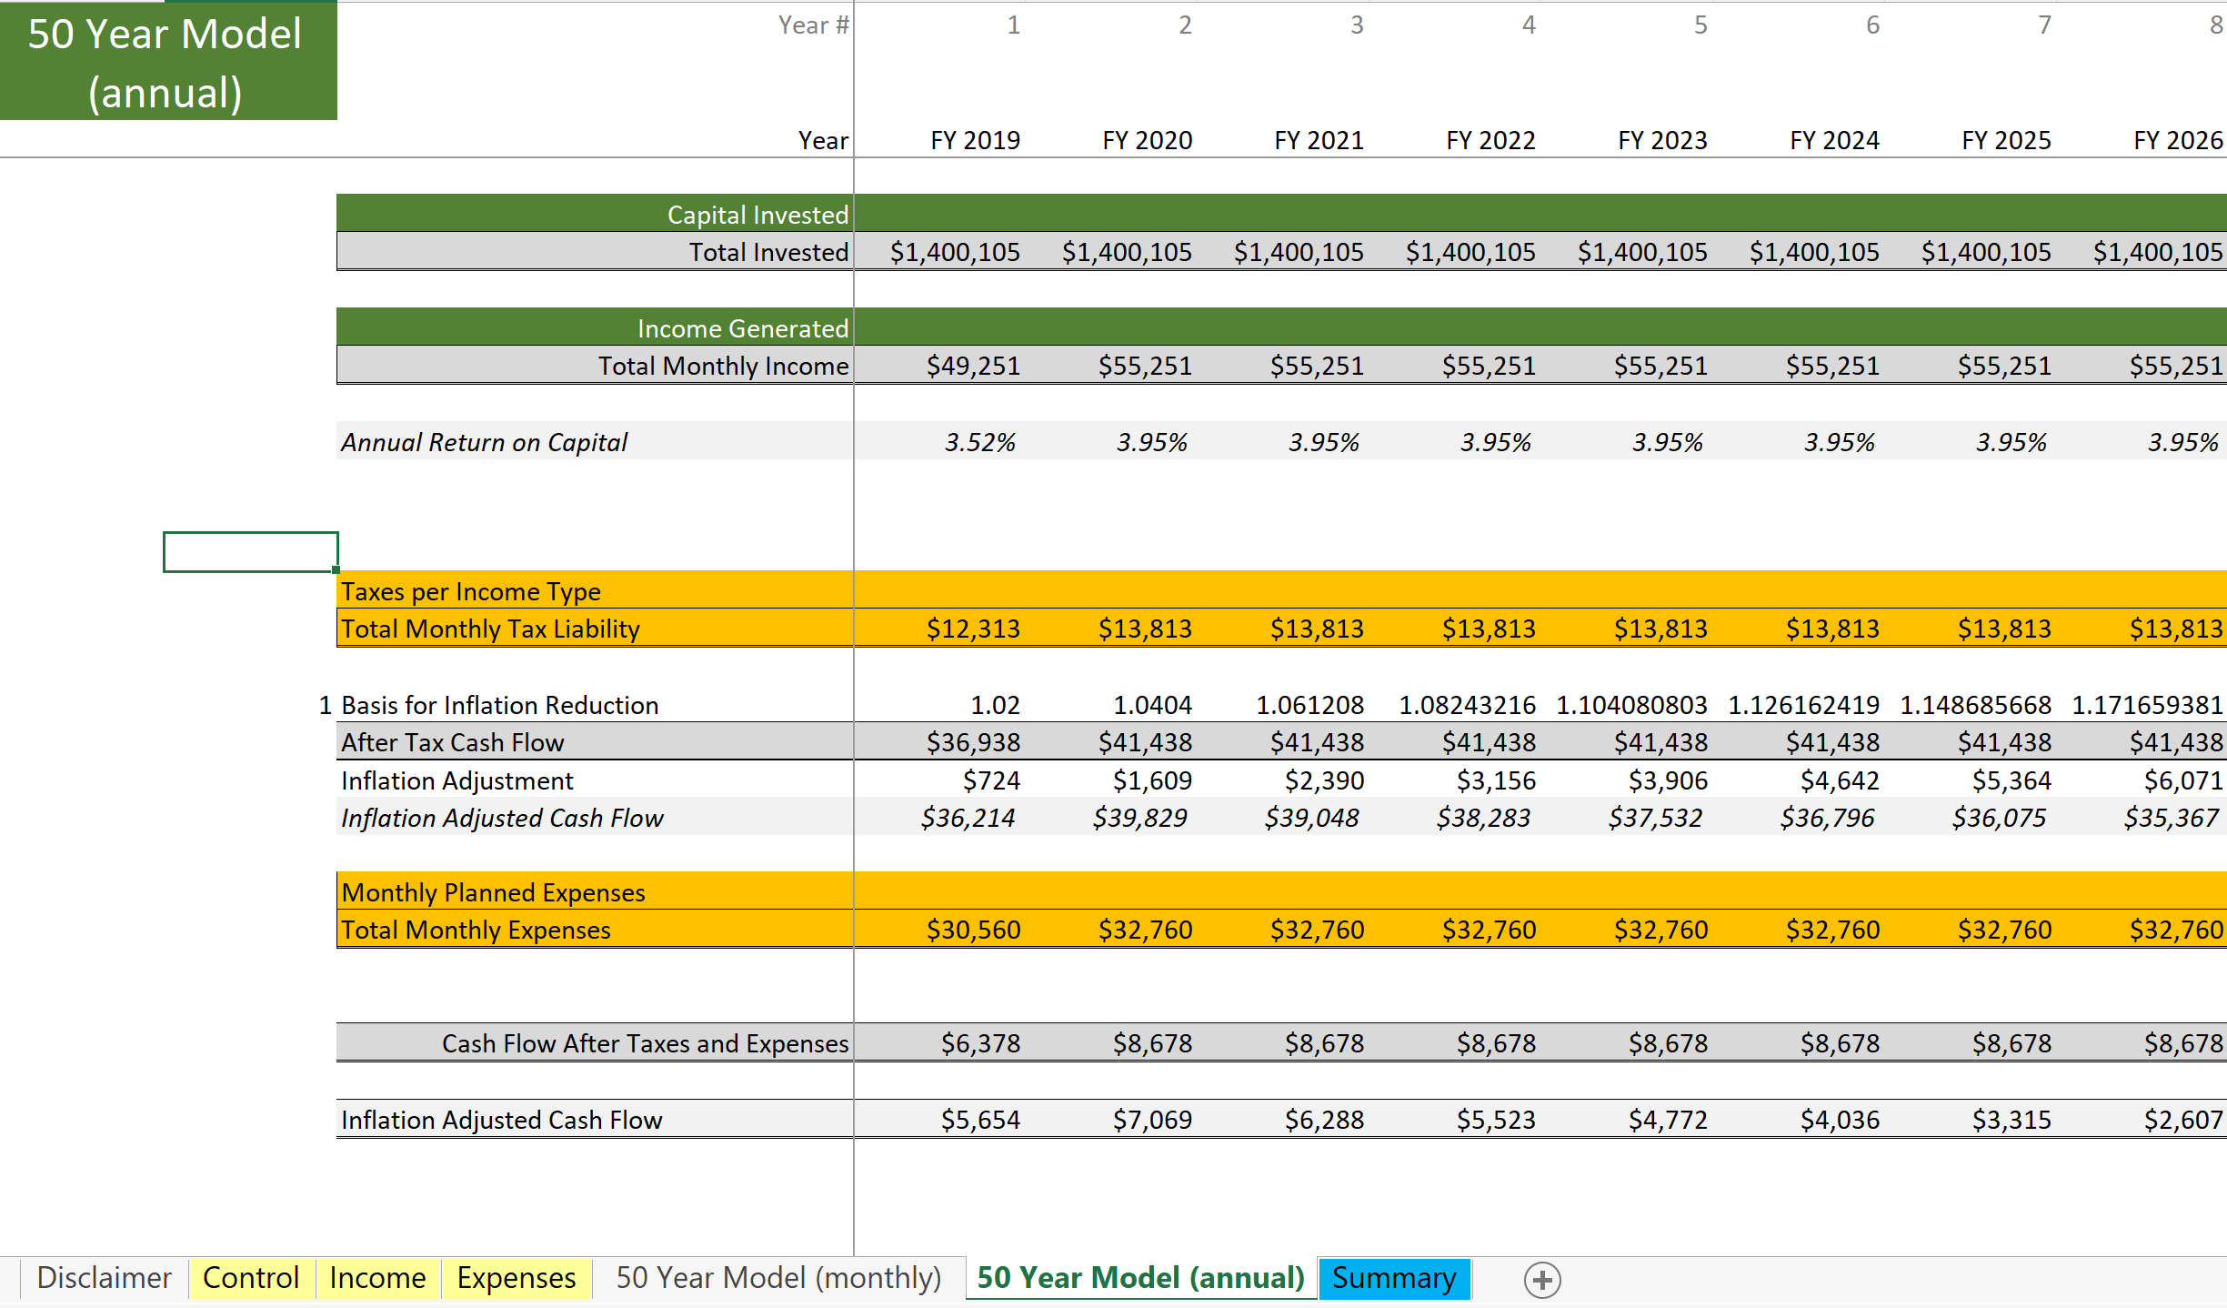2227x1308 pixels.
Task: Select the $36,214 adjusted cash flow cell
Action: [x=968, y=818]
